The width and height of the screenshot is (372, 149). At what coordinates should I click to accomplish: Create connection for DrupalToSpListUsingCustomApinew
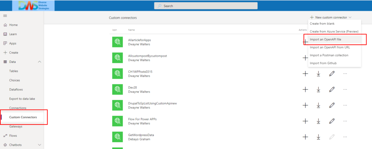[x=305, y=105]
